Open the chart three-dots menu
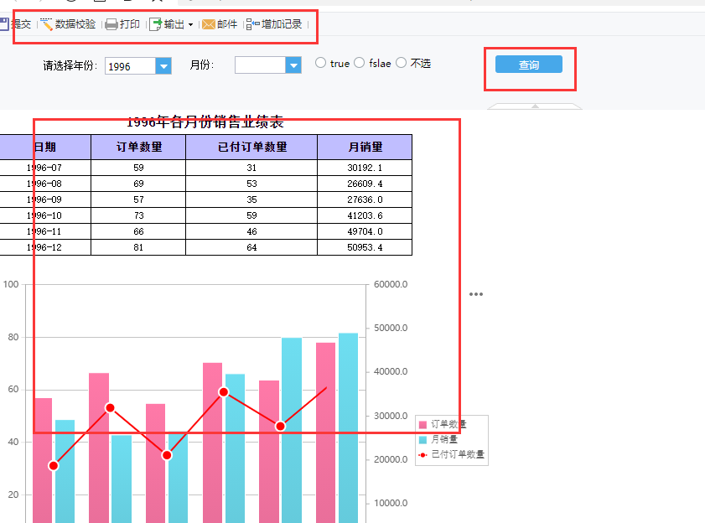705x523 pixels. (x=475, y=294)
